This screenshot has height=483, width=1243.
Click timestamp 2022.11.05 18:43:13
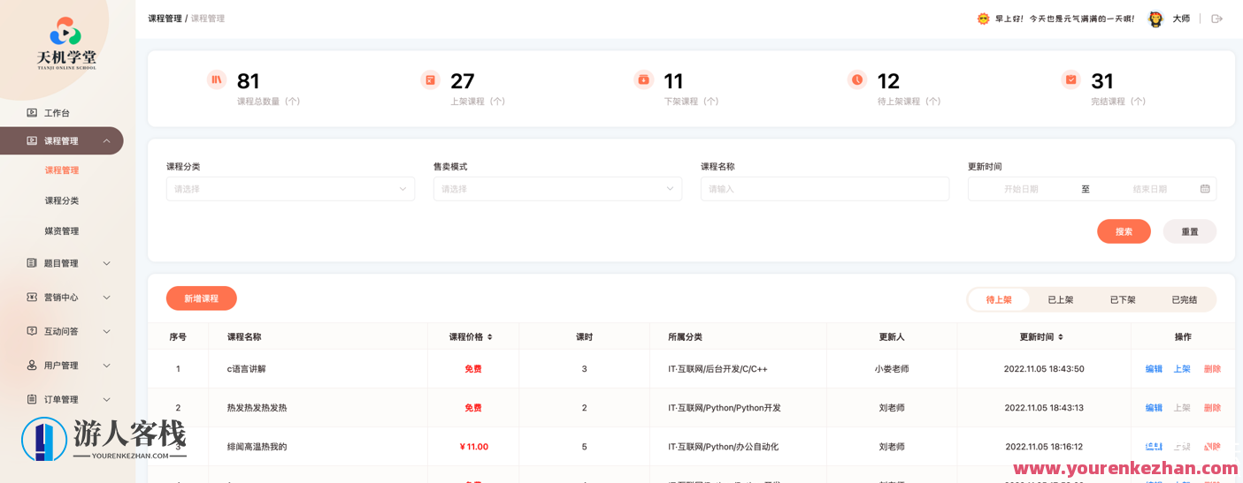click(x=1044, y=408)
